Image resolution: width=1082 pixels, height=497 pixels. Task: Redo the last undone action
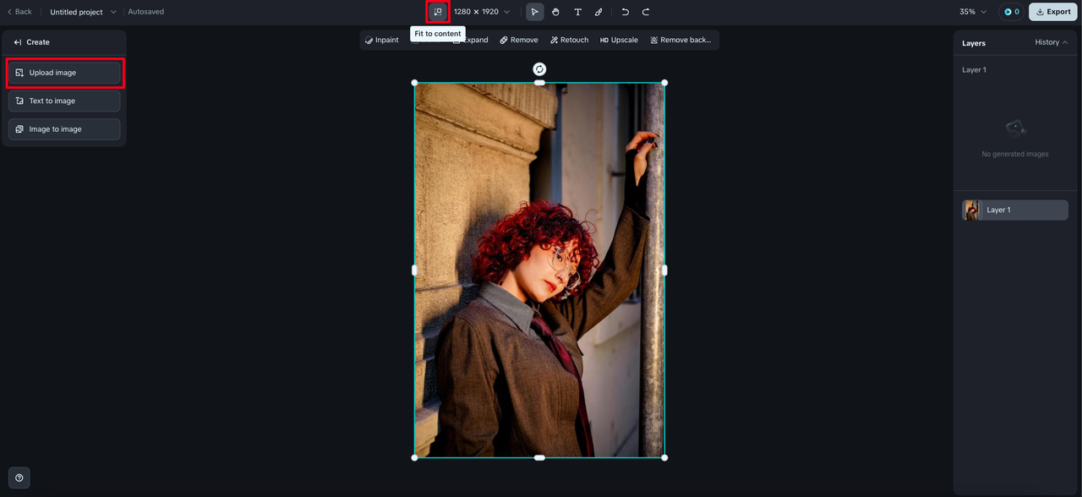point(646,12)
